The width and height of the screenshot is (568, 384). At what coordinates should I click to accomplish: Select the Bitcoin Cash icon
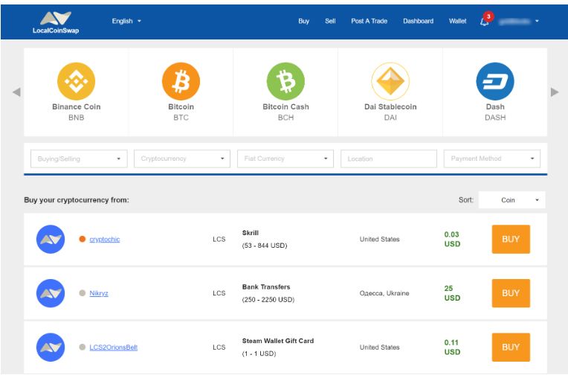[x=285, y=81]
